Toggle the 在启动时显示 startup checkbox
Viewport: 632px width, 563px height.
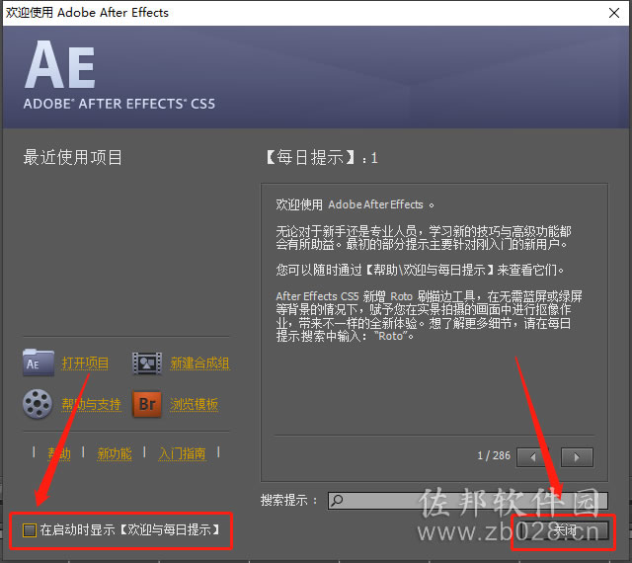pos(30,530)
